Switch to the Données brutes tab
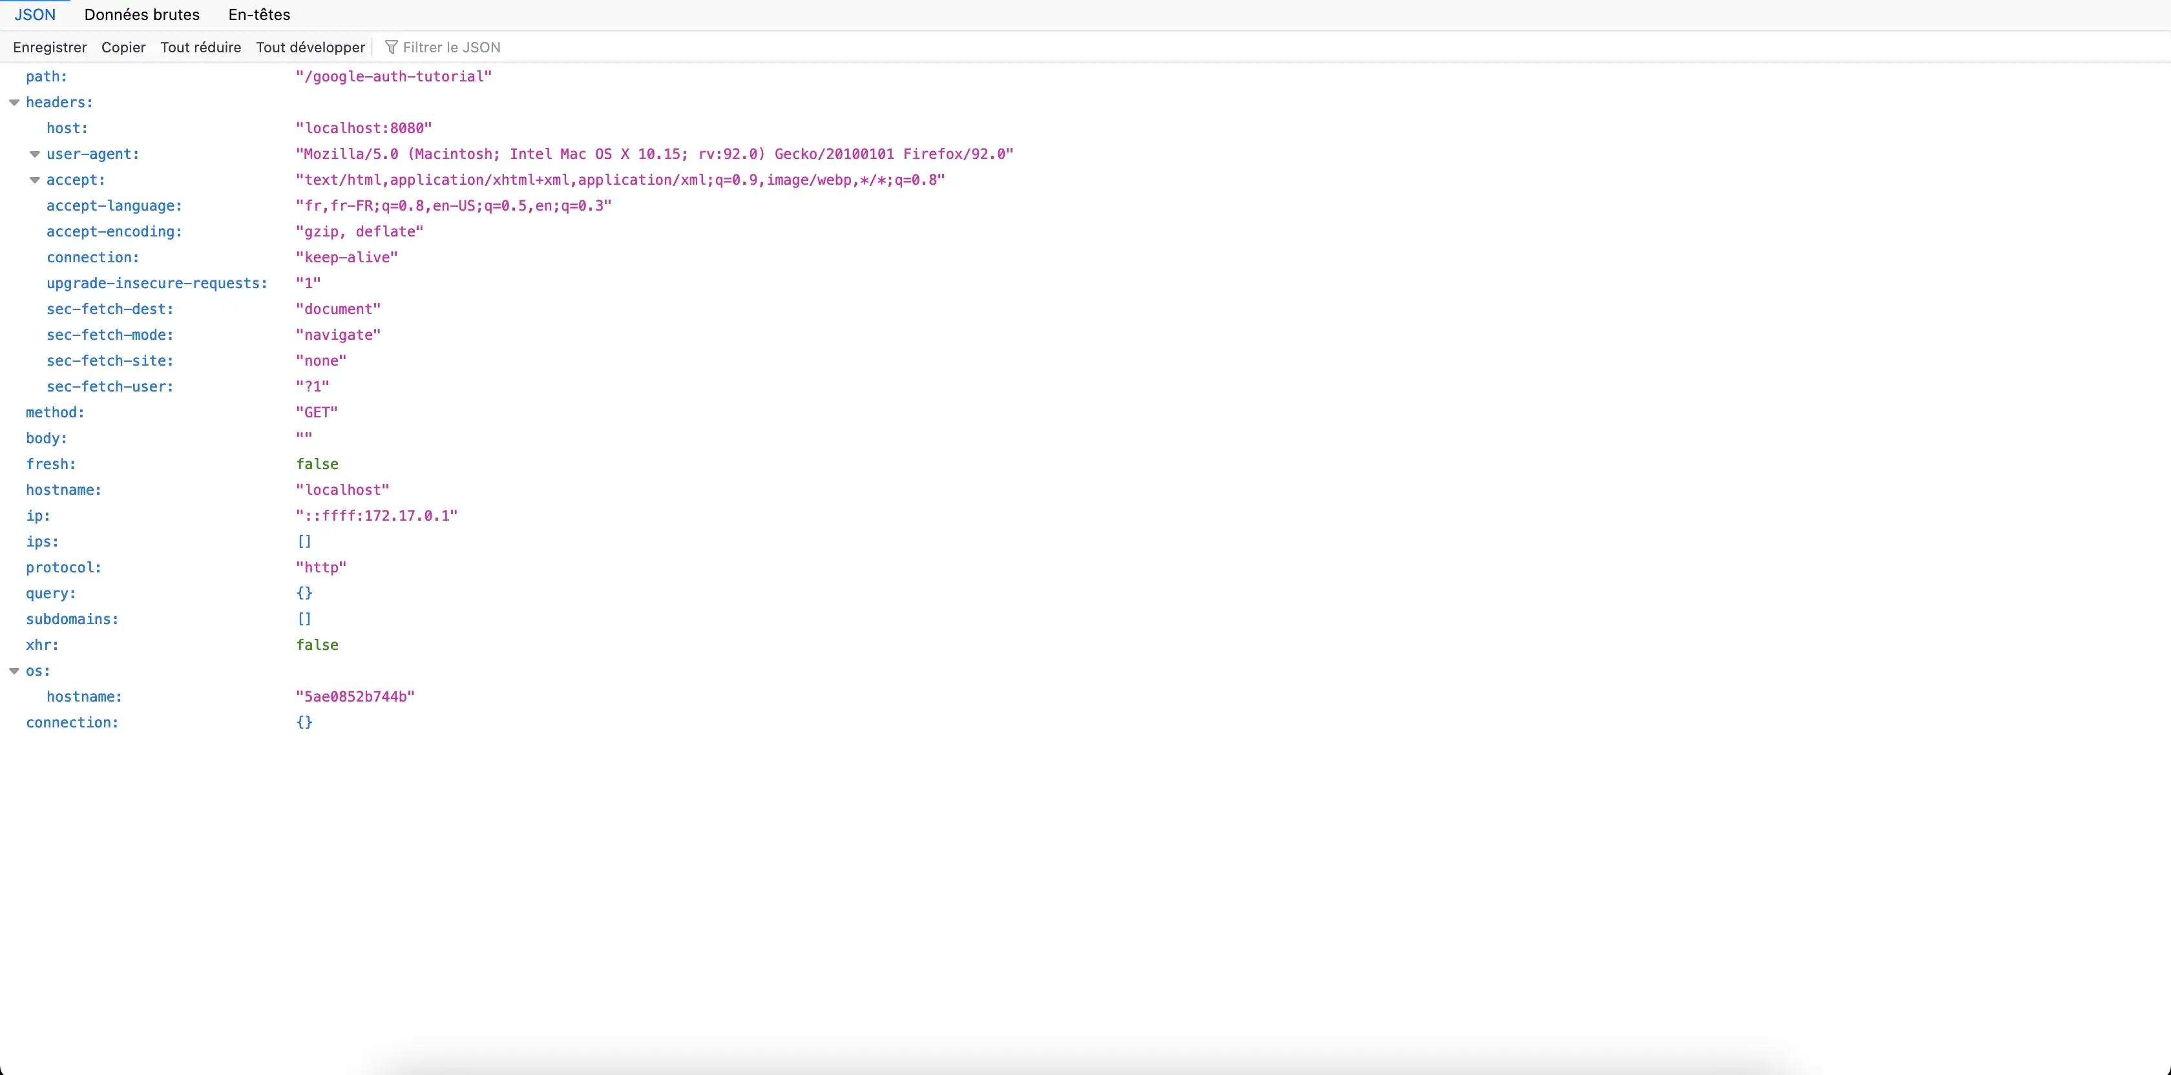This screenshot has height=1075, width=2171. pyautogui.click(x=142, y=14)
